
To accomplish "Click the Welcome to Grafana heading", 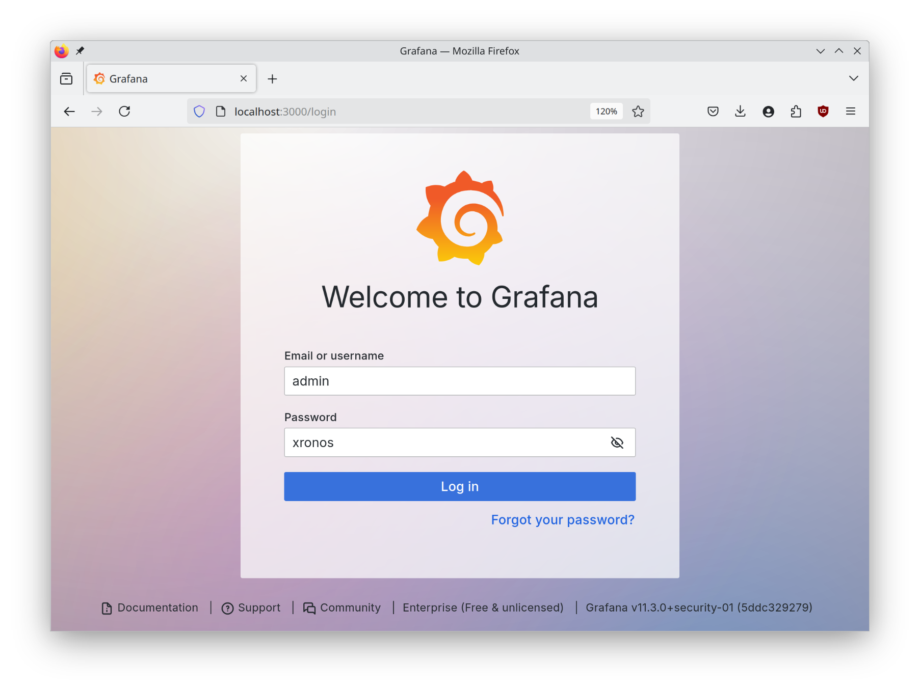I will (x=460, y=297).
